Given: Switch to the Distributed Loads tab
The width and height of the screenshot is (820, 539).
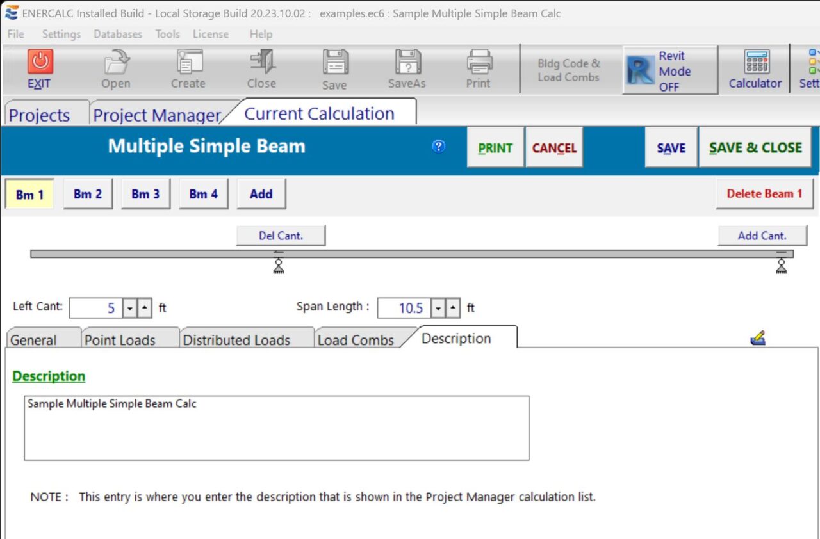Looking at the screenshot, I should 236,340.
